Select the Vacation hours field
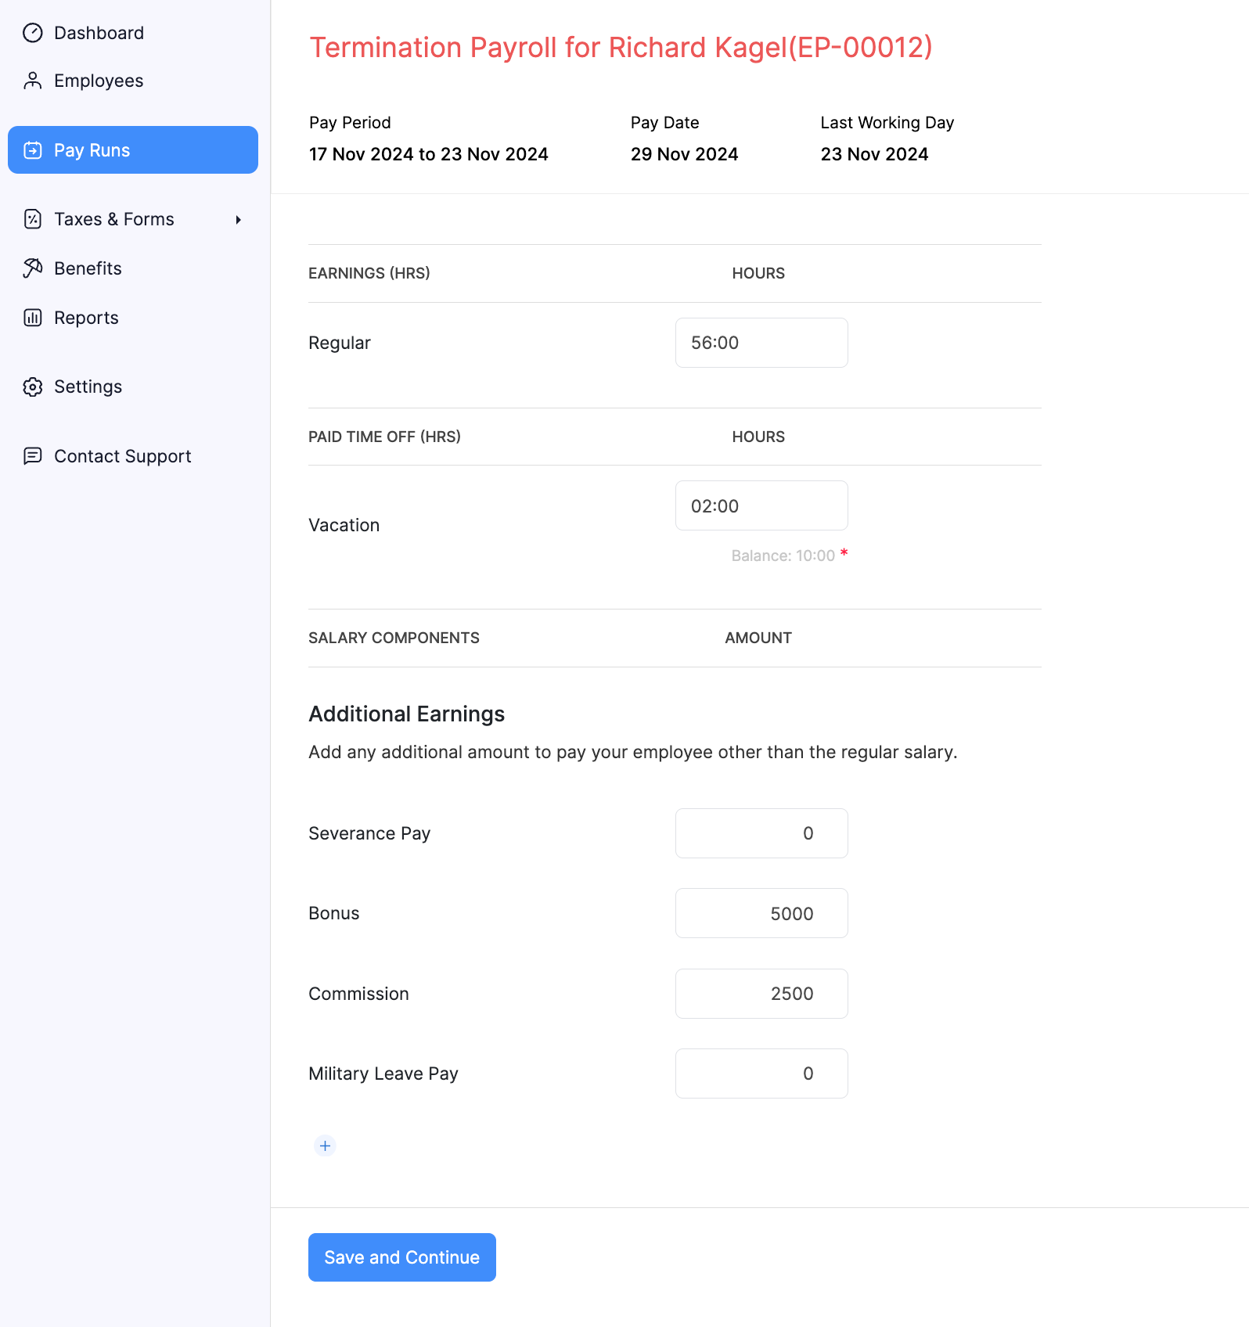The width and height of the screenshot is (1249, 1327). (760, 505)
